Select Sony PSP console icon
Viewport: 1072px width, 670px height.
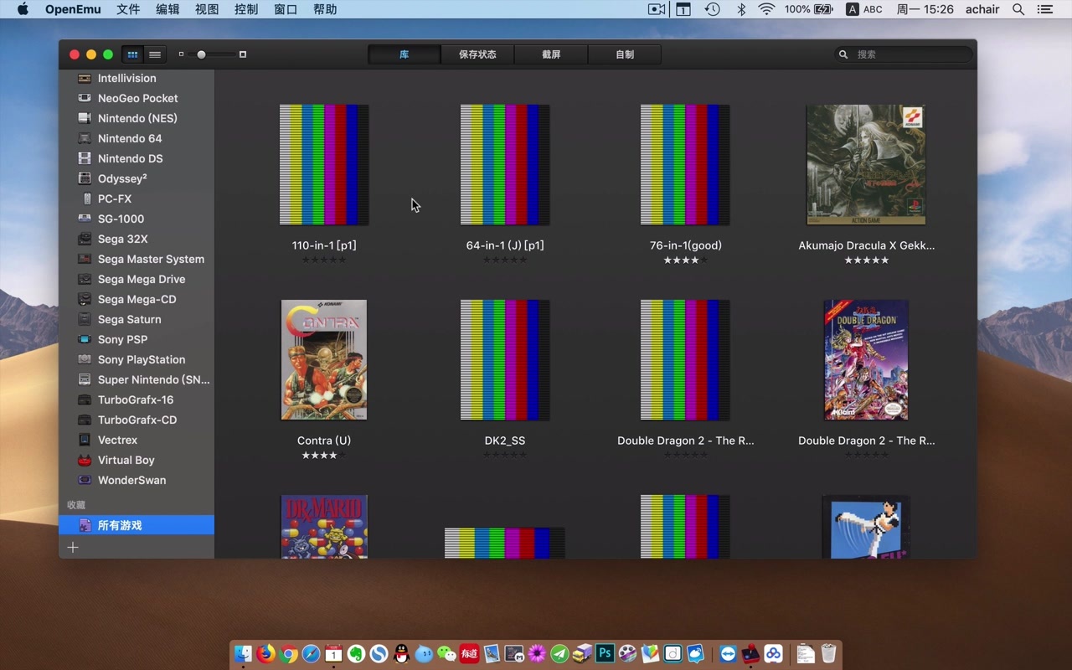click(x=85, y=339)
